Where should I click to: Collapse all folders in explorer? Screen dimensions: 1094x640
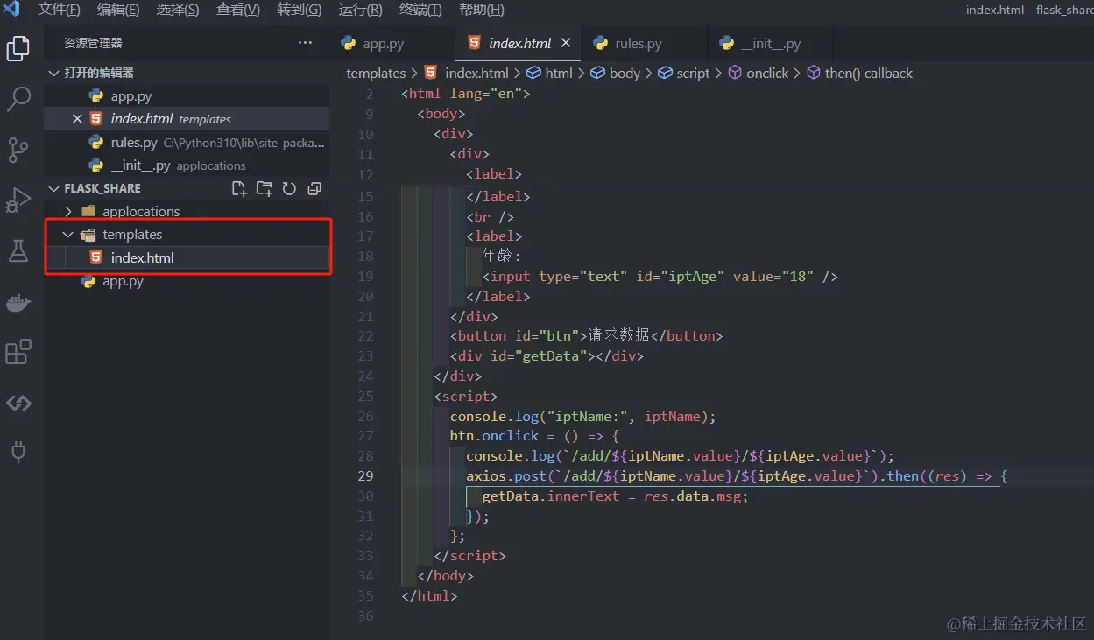(314, 188)
